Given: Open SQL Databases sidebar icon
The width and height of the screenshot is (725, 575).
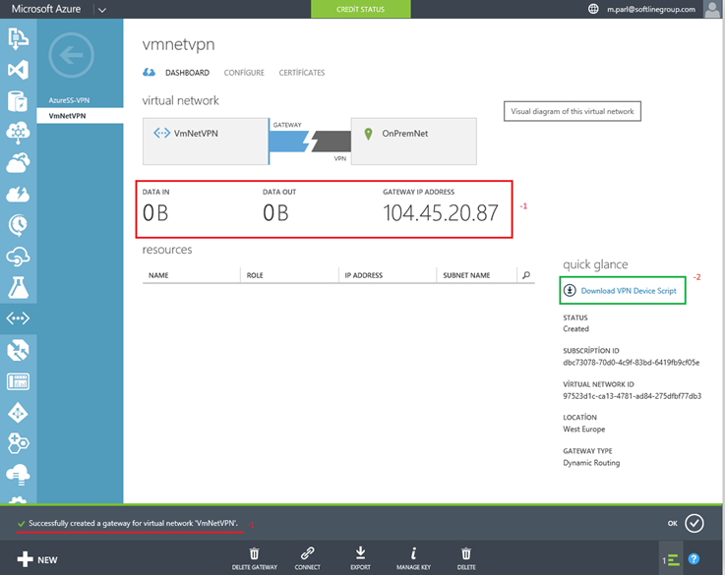Looking at the screenshot, I should [18, 101].
